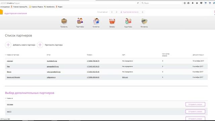Click the first blue cart toolbar icon

(206, 3)
